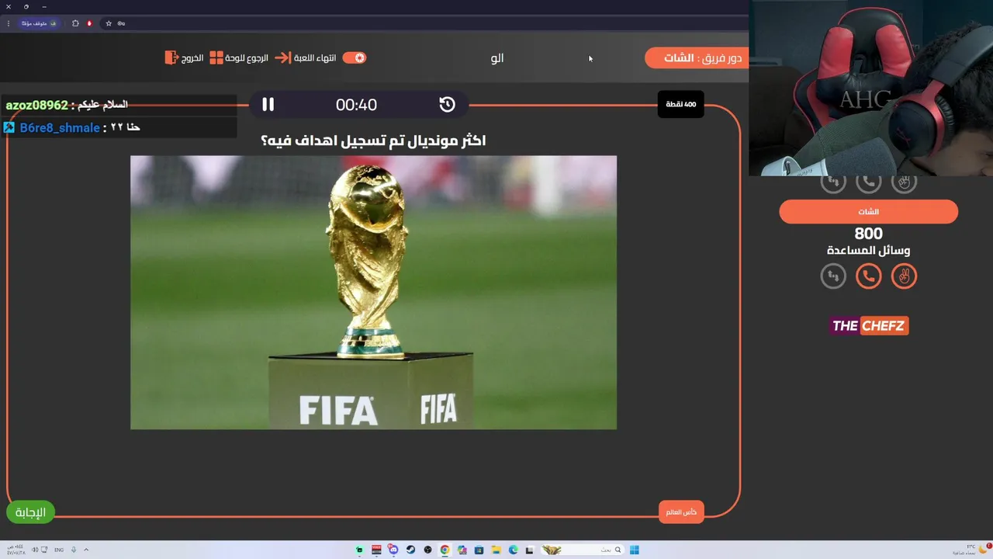Open the green app icon in the taskbar
This screenshot has height=559, width=993.
tap(359, 550)
